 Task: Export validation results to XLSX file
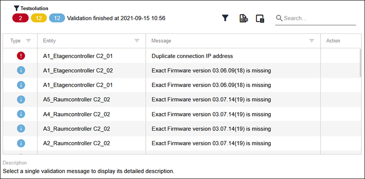[x=243, y=18]
